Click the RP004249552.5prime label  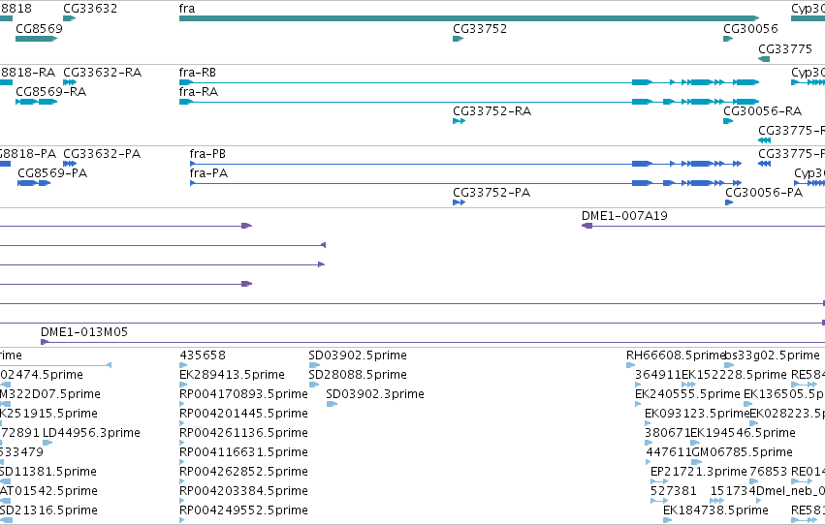coord(243,510)
